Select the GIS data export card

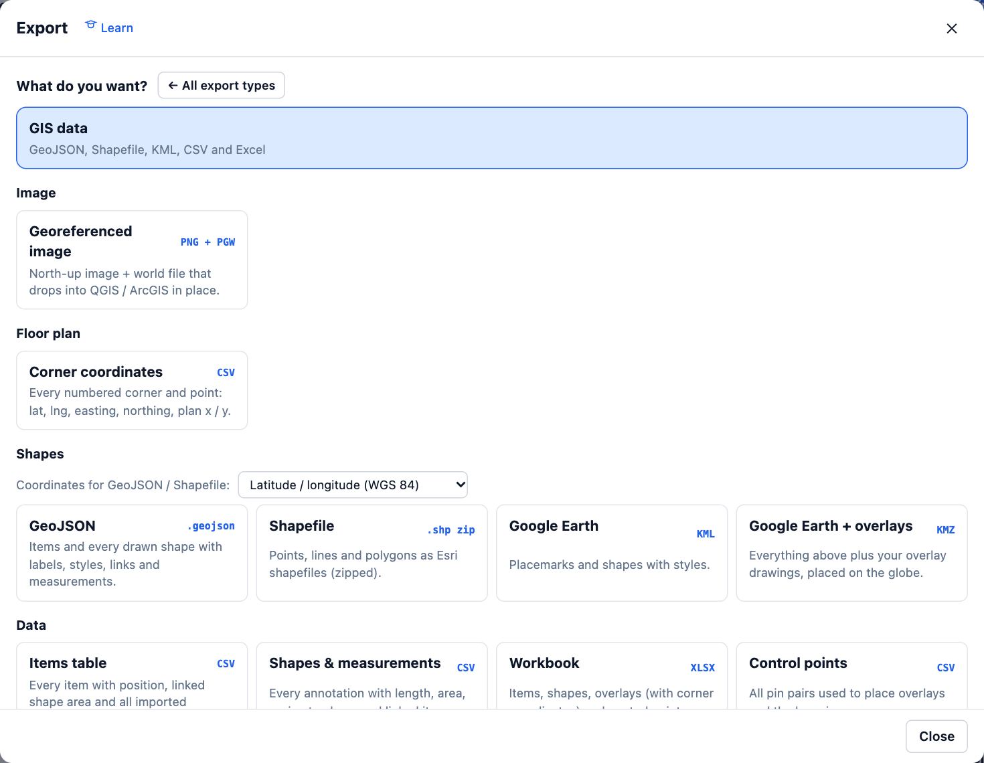[492, 138]
